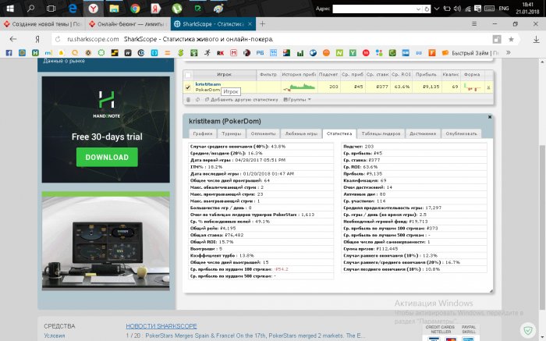546x341 pixels.
Task: Click the statistics panel resize corner handle
Action: (x=491, y=291)
